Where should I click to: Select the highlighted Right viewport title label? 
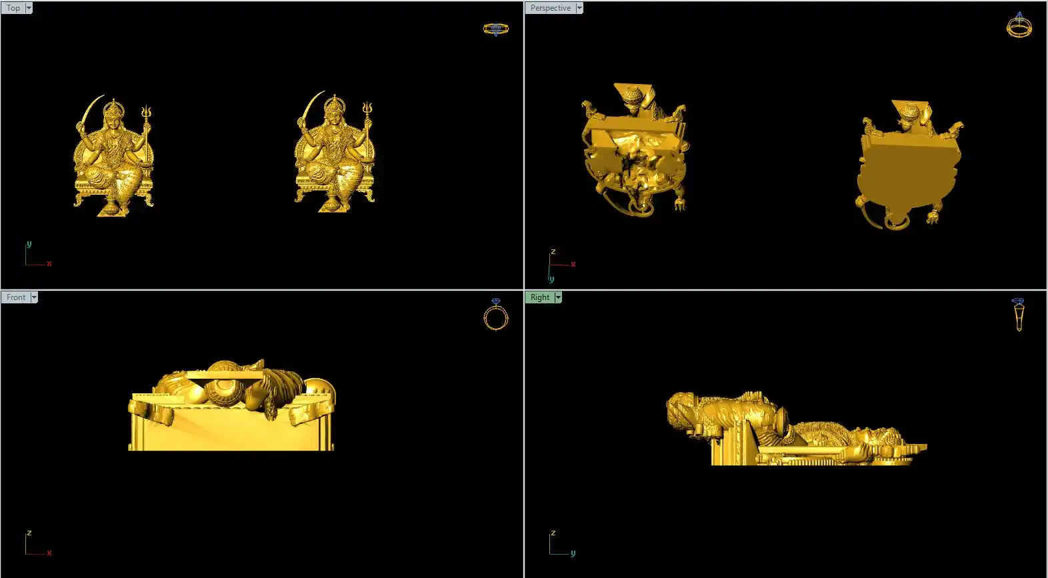point(539,297)
